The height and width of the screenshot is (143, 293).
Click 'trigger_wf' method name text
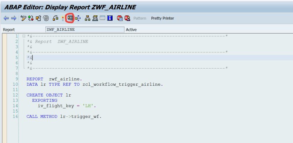[85, 116]
